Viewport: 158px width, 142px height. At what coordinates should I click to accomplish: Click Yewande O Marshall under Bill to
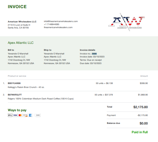click(x=18, y=54)
